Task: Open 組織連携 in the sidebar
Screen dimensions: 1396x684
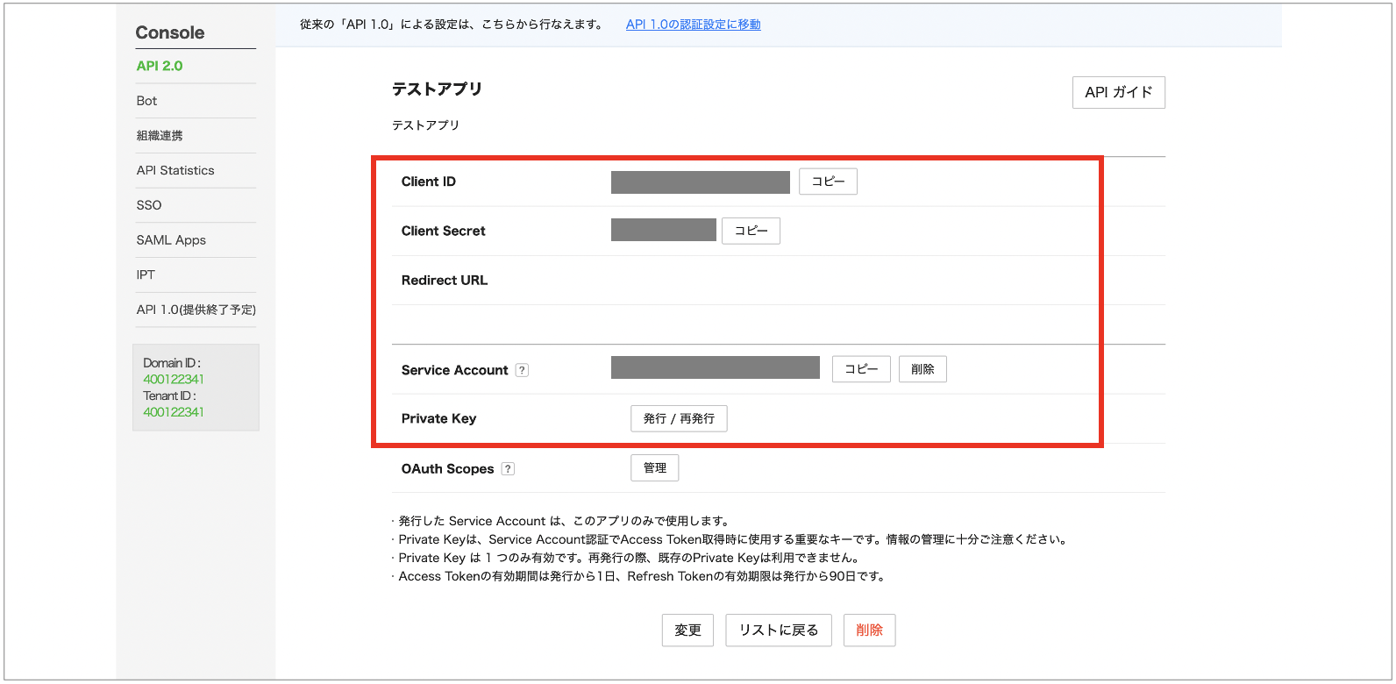Action: [160, 136]
